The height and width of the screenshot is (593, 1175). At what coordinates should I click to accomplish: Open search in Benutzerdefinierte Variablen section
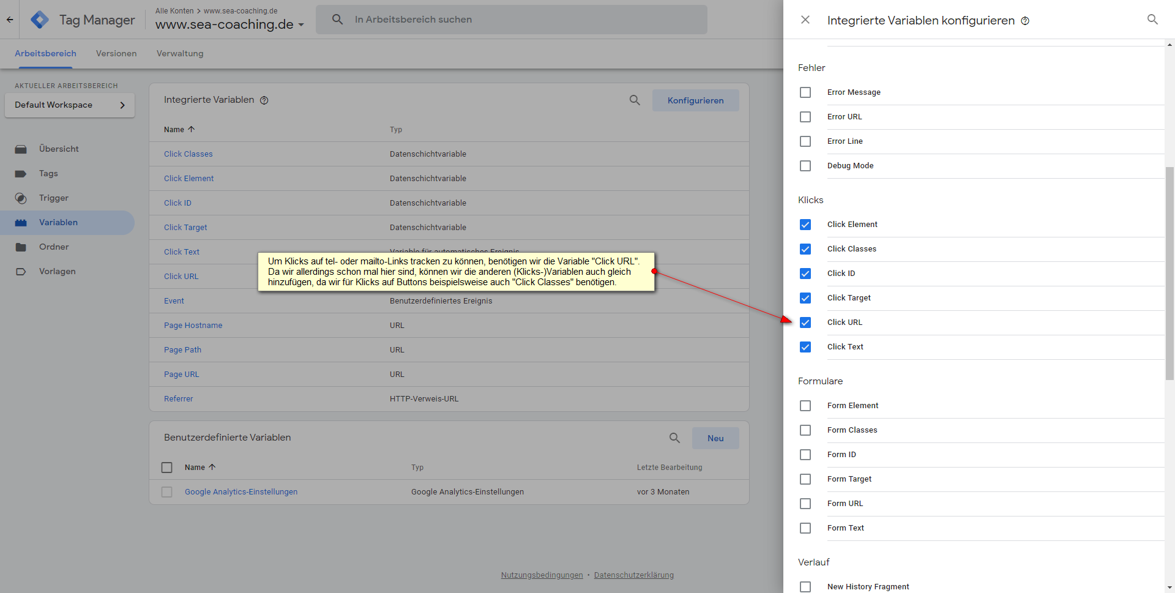point(674,438)
